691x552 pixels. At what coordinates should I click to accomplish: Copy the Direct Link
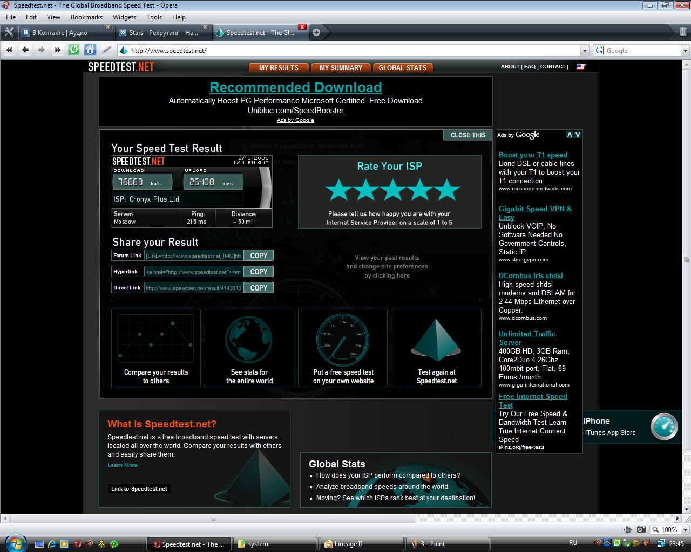coord(259,288)
